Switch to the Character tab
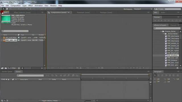 [x=173, y=25]
